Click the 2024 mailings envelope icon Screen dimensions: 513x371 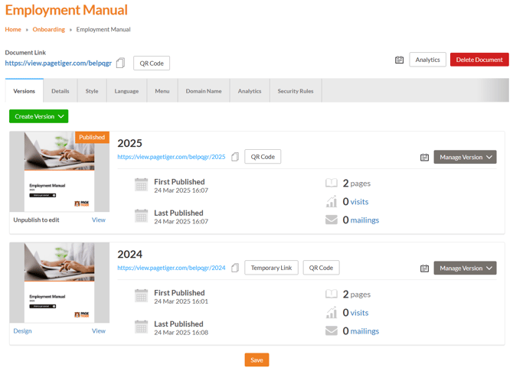(x=331, y=331)
